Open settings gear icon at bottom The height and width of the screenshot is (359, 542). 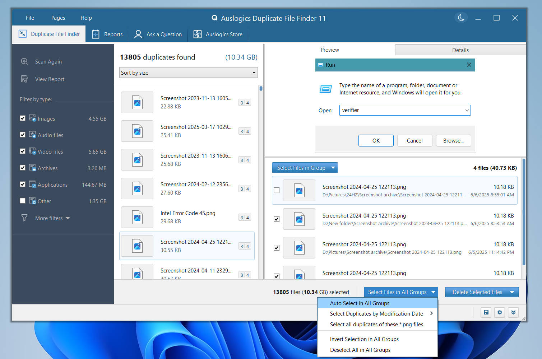coord(500,312)
